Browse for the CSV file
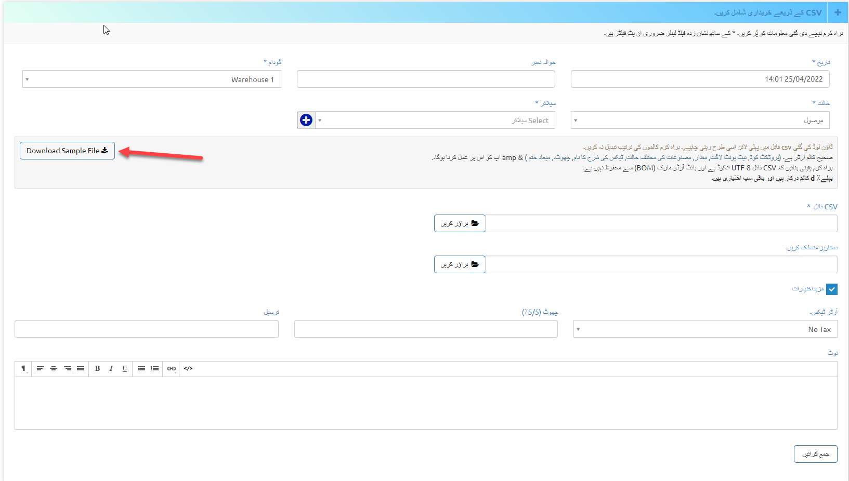849x481 pixels. click(x=460, y=223)
